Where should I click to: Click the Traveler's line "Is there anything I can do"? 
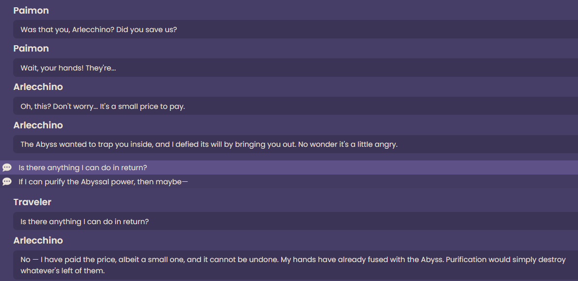tap(296, 221)
